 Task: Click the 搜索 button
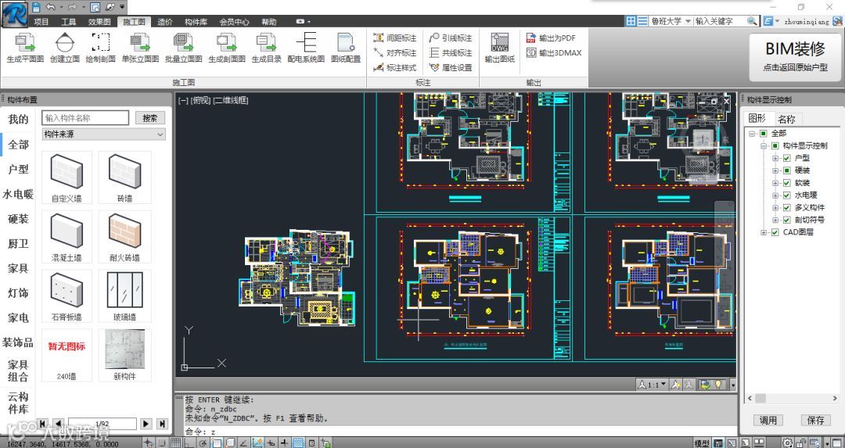tap(149, 118)
